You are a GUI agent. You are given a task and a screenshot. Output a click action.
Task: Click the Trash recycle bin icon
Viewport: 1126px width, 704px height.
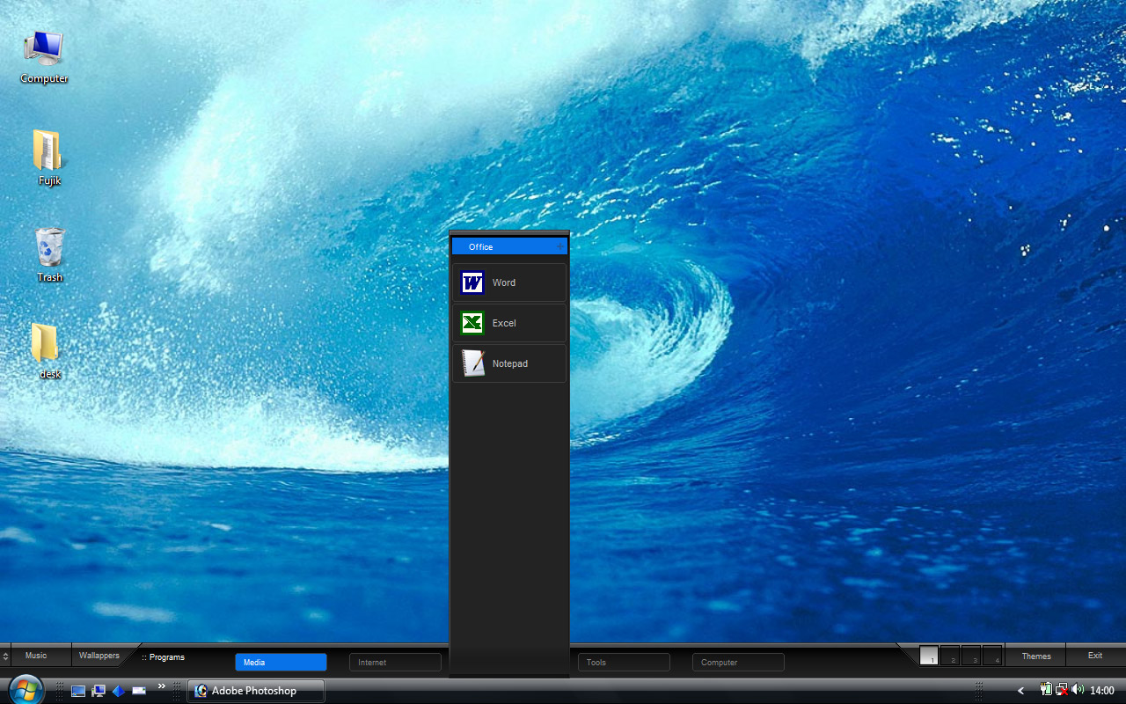click(49, 255)
